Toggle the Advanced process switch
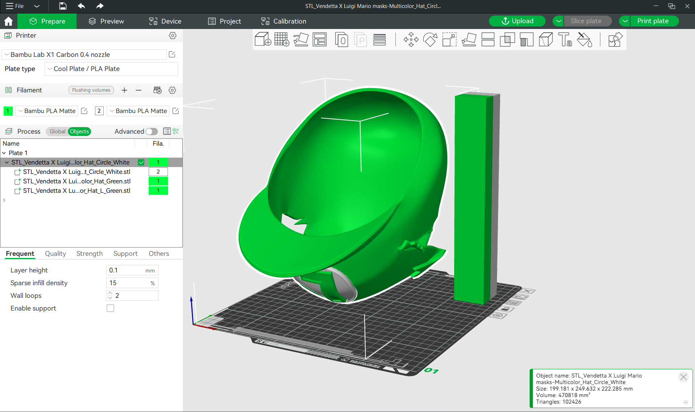Screen dimensions: 695x412 tap(152, 132)
